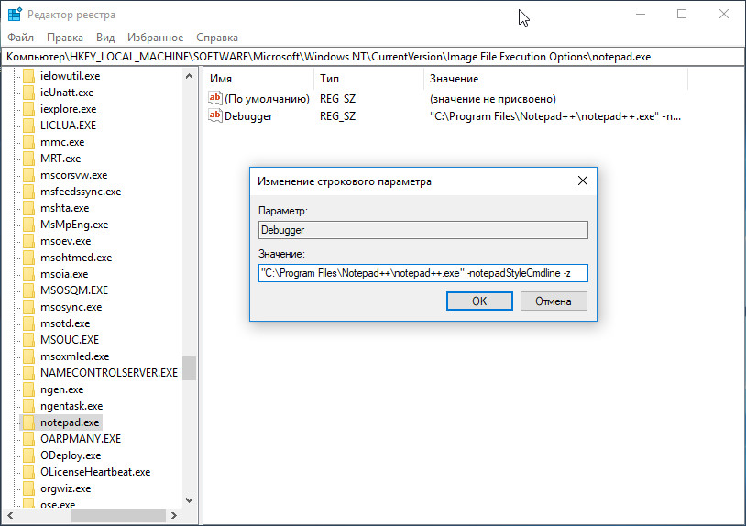The image size is (746, 526).
Task: Select the OARPMANY.EXE tree key
Action: click(81, 439)
